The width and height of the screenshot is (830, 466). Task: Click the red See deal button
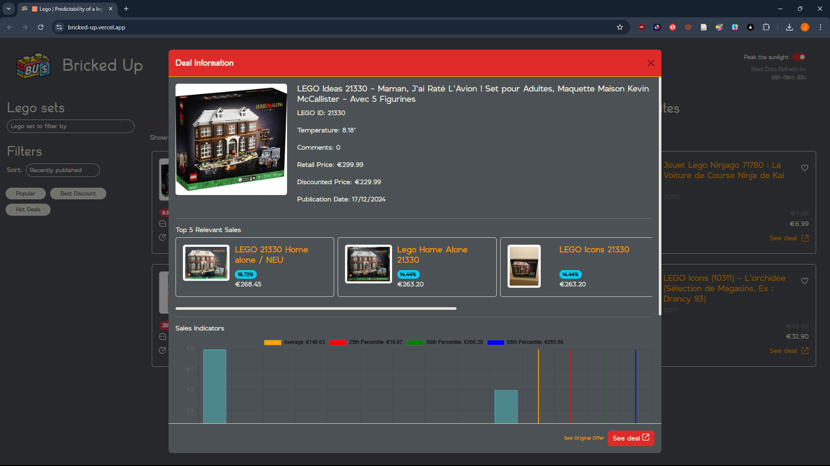point(631,438)
